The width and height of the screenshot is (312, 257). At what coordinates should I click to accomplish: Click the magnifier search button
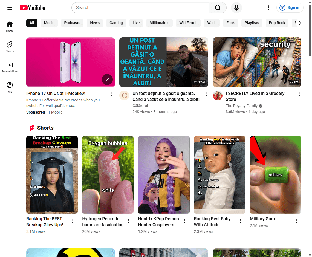click(x=218, y=8)
